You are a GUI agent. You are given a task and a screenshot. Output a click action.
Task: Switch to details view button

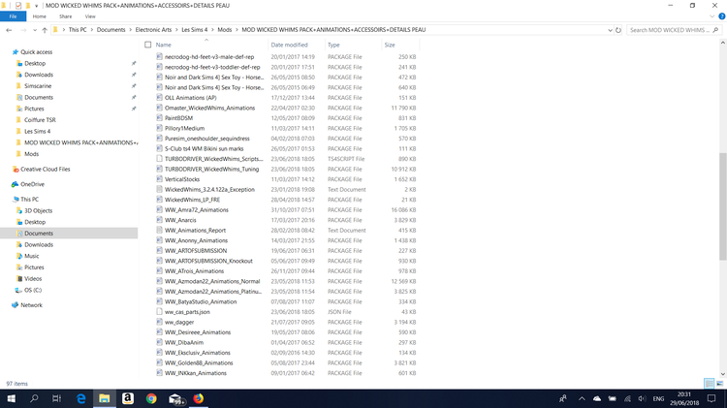coord(709,384)
